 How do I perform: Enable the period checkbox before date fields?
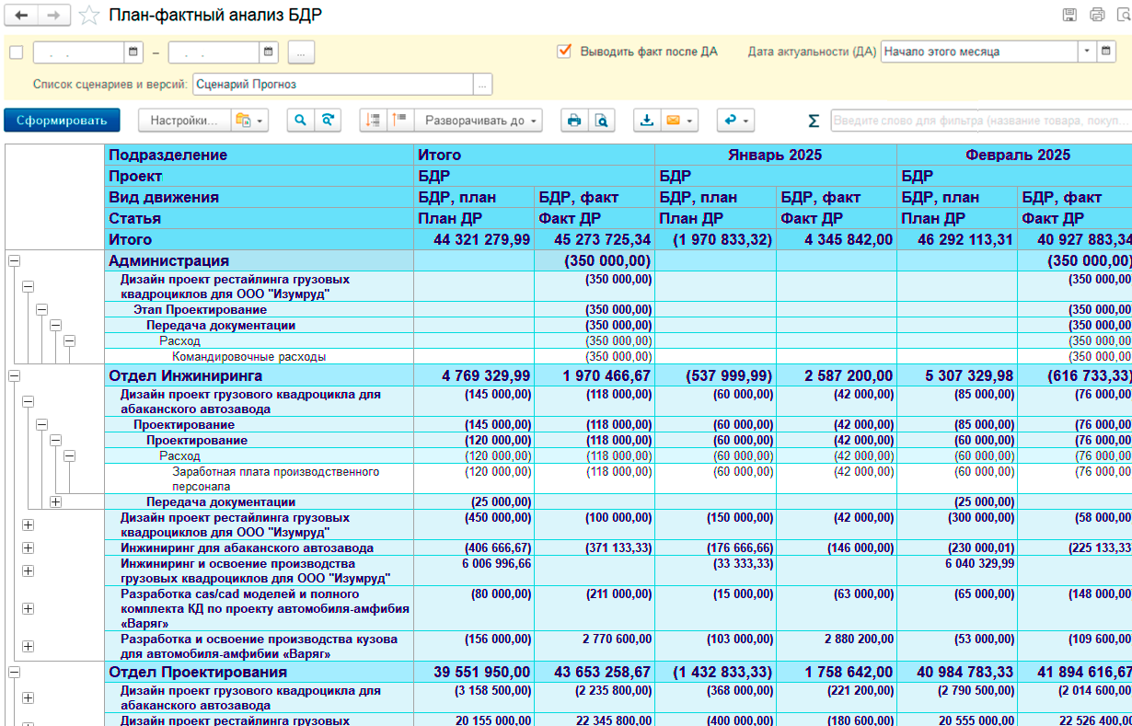(16, 52)
